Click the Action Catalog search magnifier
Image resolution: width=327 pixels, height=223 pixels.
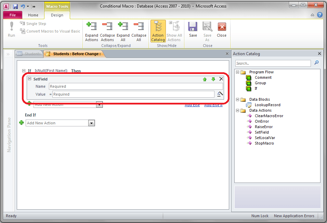pos(316,63)
